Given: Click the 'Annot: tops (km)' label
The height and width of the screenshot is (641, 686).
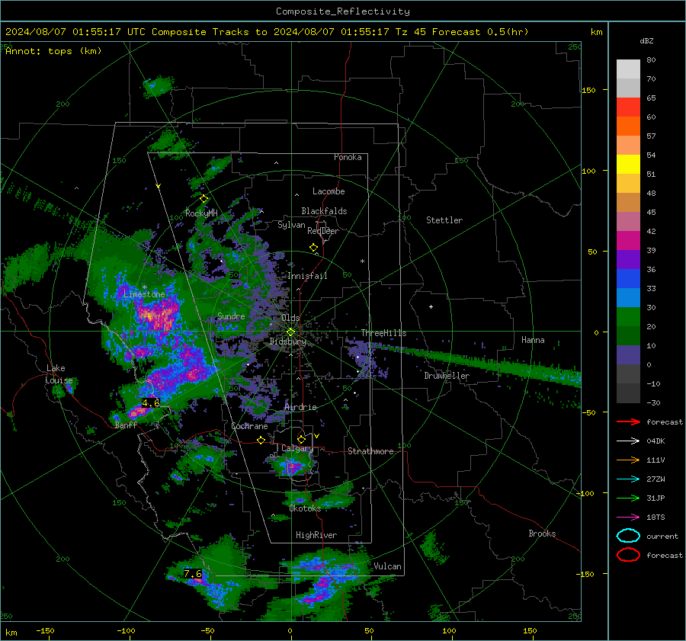Looking at the screenshot, I should pos(53,51).
